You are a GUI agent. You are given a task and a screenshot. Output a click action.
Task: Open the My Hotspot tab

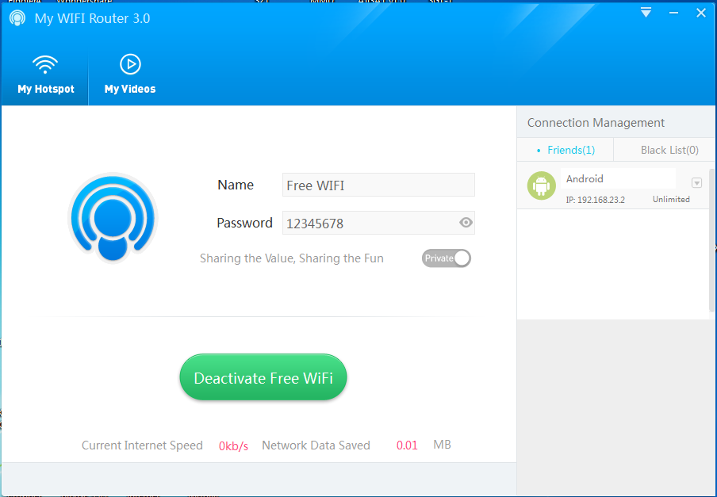click(x=45, y=75)
